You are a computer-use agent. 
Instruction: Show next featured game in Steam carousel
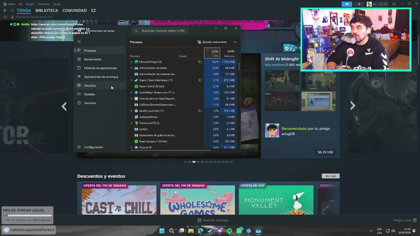point(353,106)
